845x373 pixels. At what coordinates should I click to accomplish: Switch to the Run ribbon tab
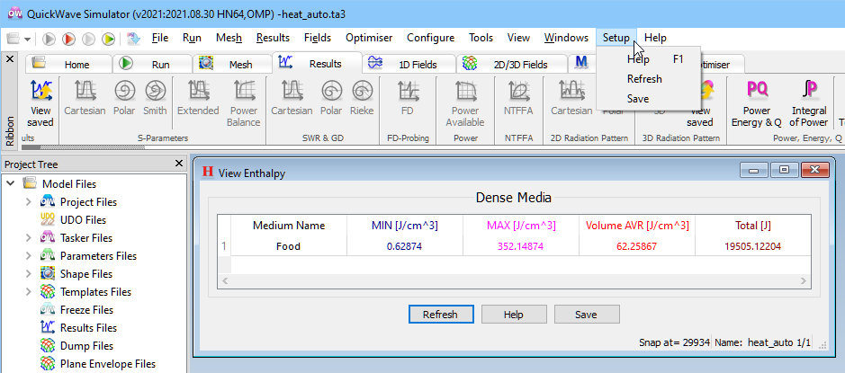click(152, 64)
